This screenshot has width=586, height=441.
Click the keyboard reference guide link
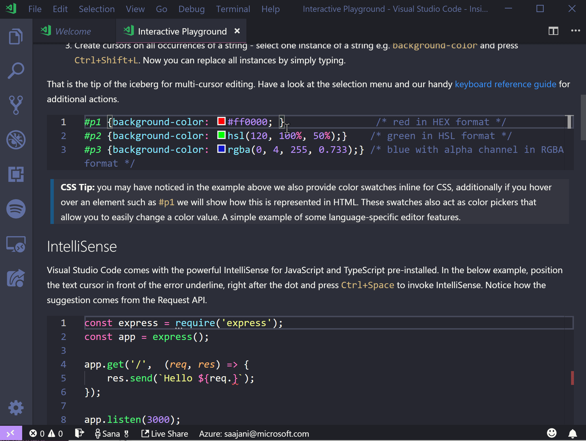[505, 84]
